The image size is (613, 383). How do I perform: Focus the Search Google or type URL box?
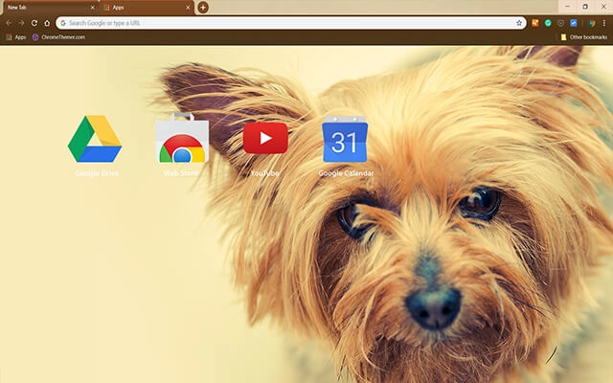[x=291, y=23]
